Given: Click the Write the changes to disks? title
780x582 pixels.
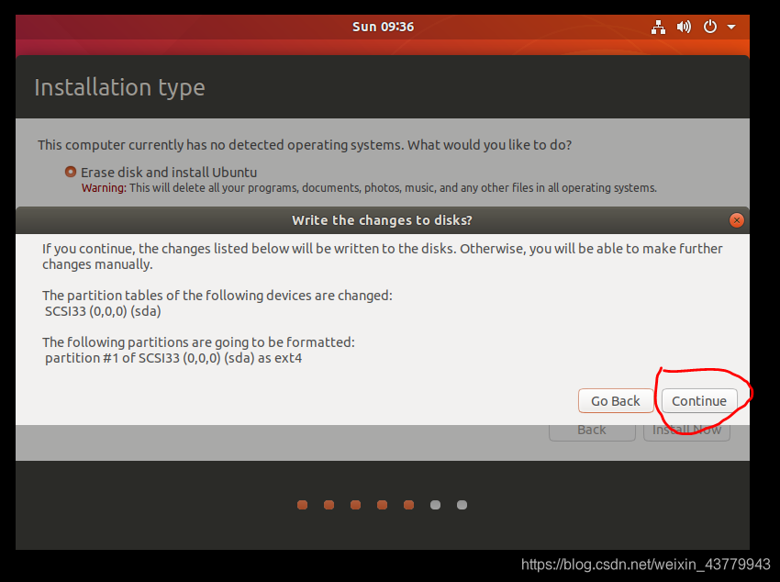Looking at the screenshot, I should pos(382,220).
